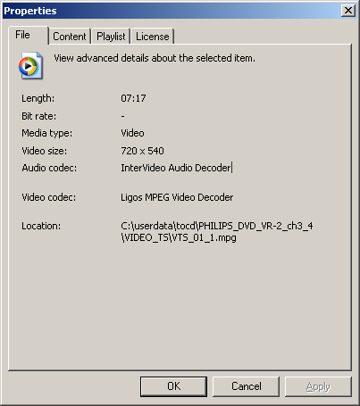This screenshot has height=406, width=360.
Task: Click the Properties title bar
Action: point(172,11)
